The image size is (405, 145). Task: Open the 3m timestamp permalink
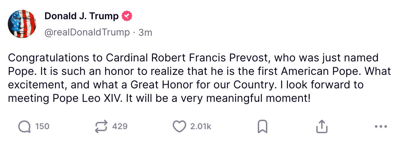tap(145, 32)
